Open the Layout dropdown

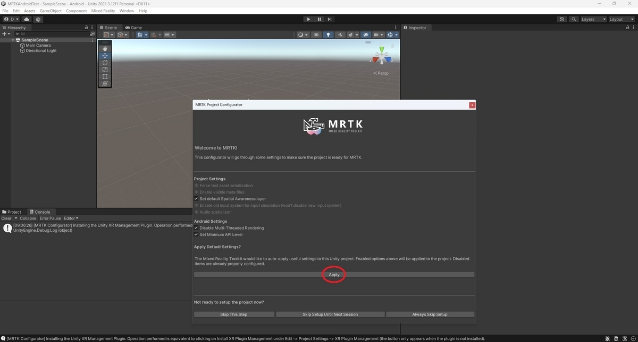point(621,19)
